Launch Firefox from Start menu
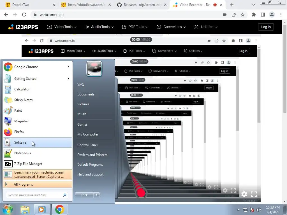This screenshot has width=287, height=215. pos(38,132)
